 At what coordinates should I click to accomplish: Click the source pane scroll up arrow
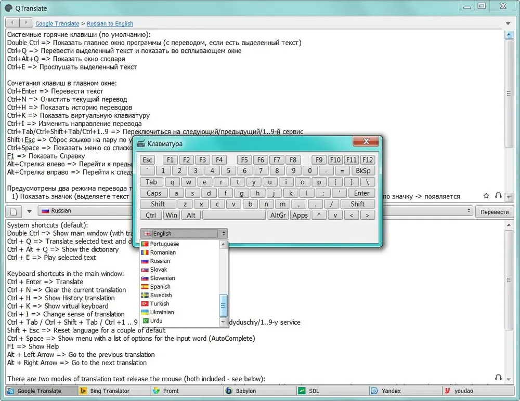click(509, 34)
